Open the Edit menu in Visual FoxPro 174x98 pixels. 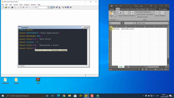(x=7, y=5)
